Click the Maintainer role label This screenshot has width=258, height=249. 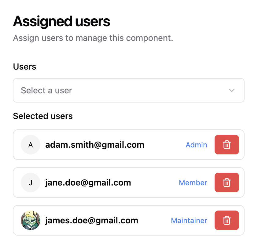189,220
